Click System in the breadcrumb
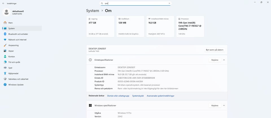This screenshot has width=271, height=118. [x=93, y=11]
